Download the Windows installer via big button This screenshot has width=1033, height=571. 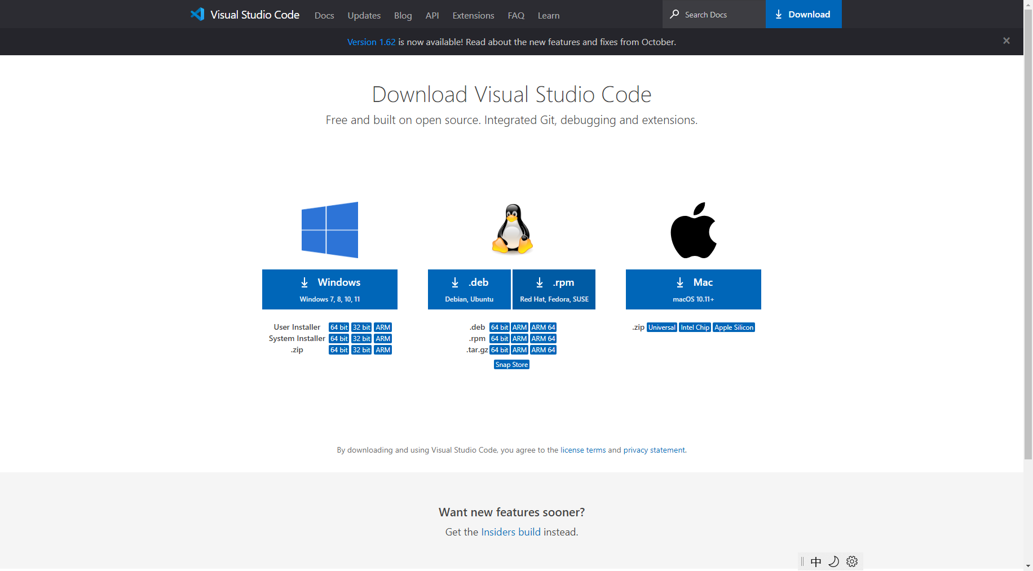pos(330,289)
